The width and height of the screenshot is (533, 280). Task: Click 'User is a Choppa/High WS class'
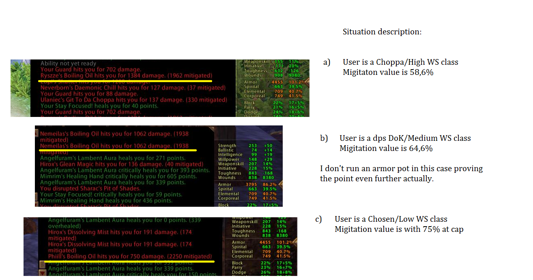[400, 62]
